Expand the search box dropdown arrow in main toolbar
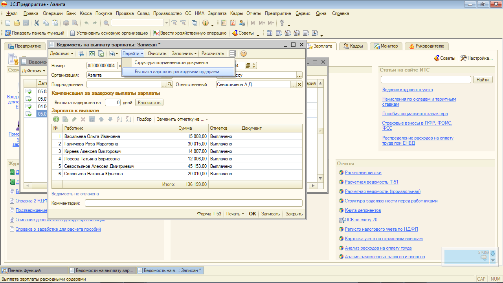Screen dimensions: 503x283 pyautogui.click(x=167, y=23)
